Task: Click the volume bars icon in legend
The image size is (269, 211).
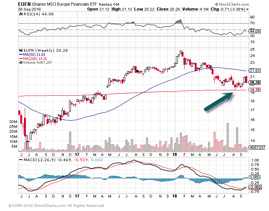Action: tap(21, 62)
